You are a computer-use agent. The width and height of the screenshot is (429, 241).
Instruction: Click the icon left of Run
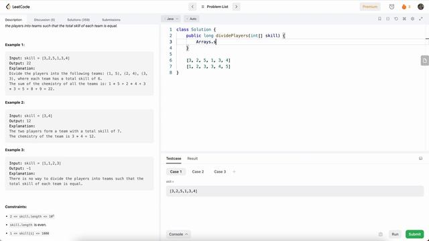click(380, 234)
